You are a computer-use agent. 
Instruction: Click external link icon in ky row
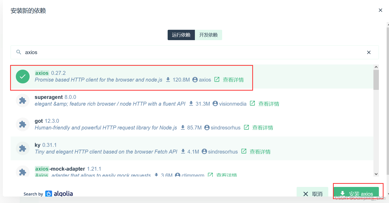tap(244, 151)
